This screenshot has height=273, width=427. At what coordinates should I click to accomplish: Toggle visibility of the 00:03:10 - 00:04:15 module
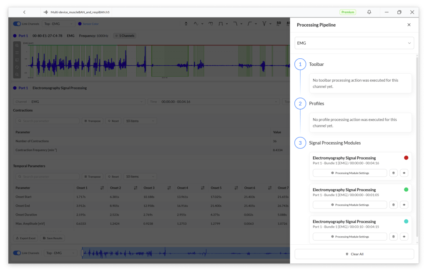tap(404, 237)
